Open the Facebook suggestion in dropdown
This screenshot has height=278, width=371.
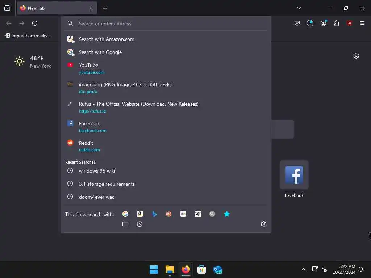[x=166, y=127]
